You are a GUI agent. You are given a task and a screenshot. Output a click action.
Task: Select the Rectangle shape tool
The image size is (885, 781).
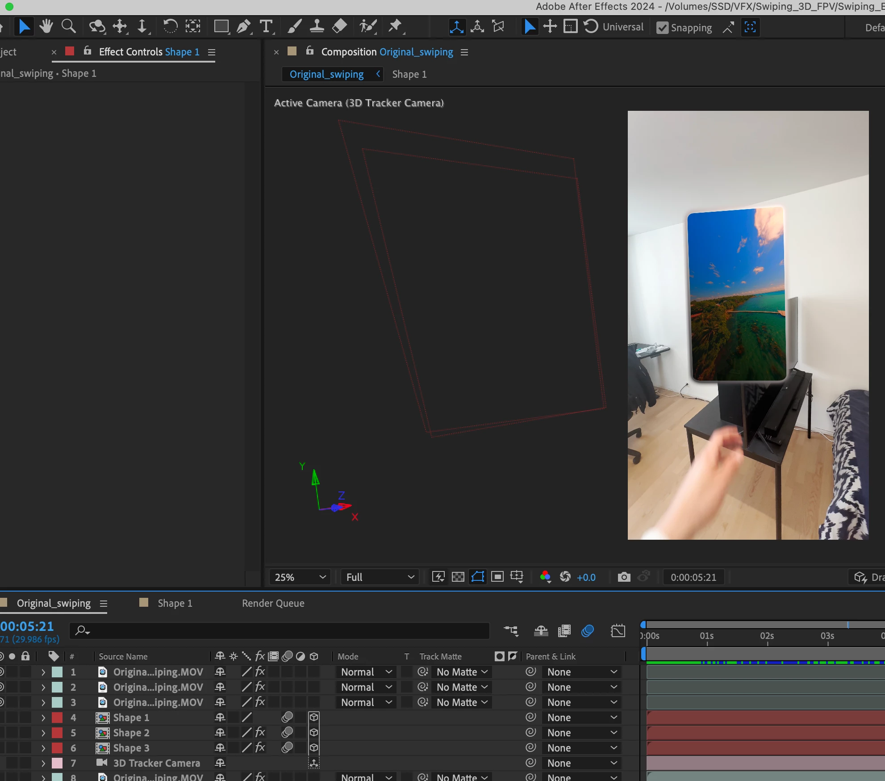click(x=221, y=27)
